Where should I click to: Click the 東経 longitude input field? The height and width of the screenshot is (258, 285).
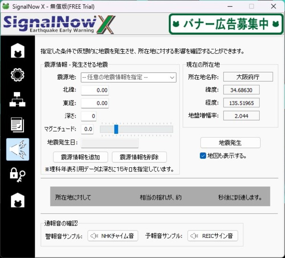[x=95, y=103]
